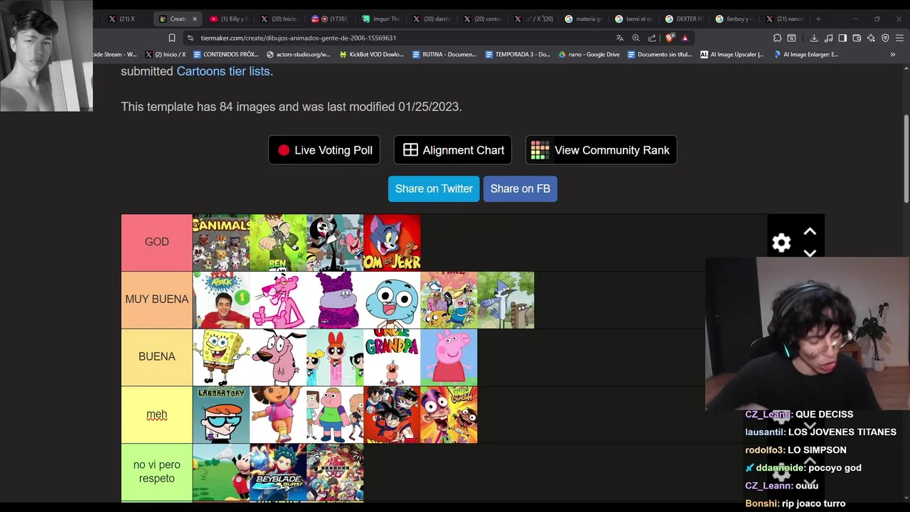
Task: Select the Art Attack thumbnail
Action: [x=221, y=300]
